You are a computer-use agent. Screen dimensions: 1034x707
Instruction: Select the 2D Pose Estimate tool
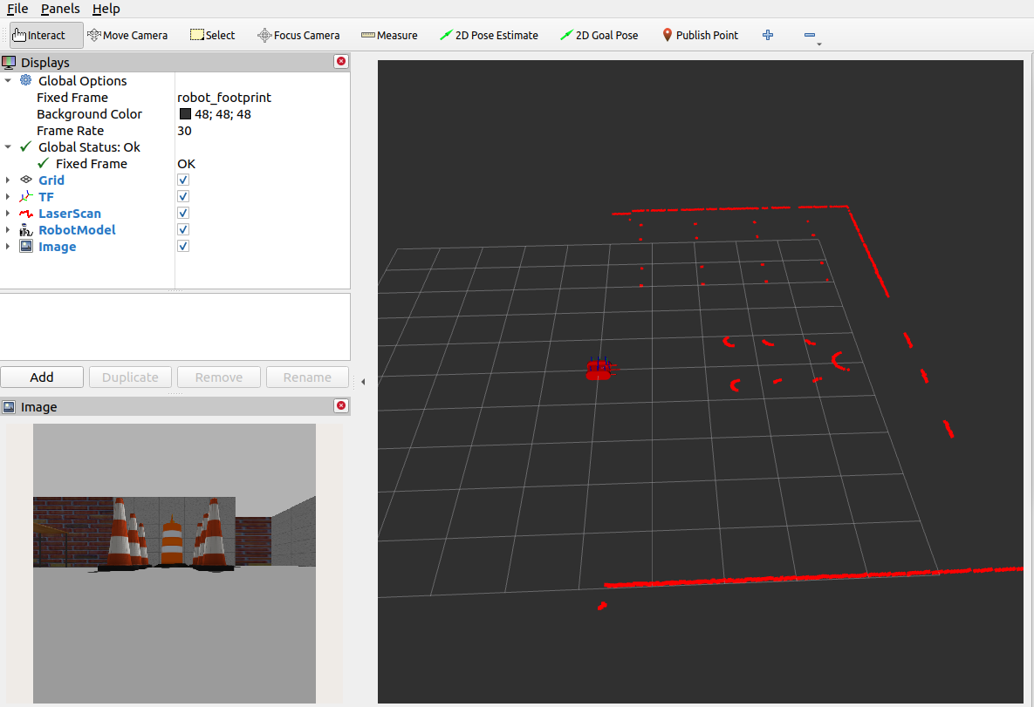pyautogui.click(x=490, y=35)
